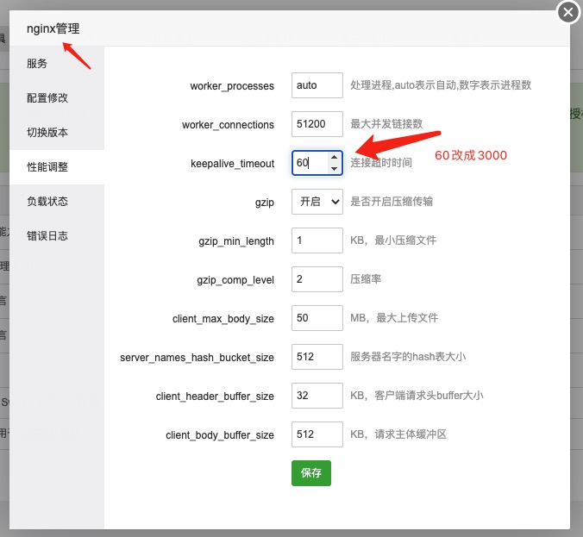Image resolution: width=583 pixels, height=537 pixels.
Task: Open the gzip 开启 dropdown
Action: coord(317,202)
